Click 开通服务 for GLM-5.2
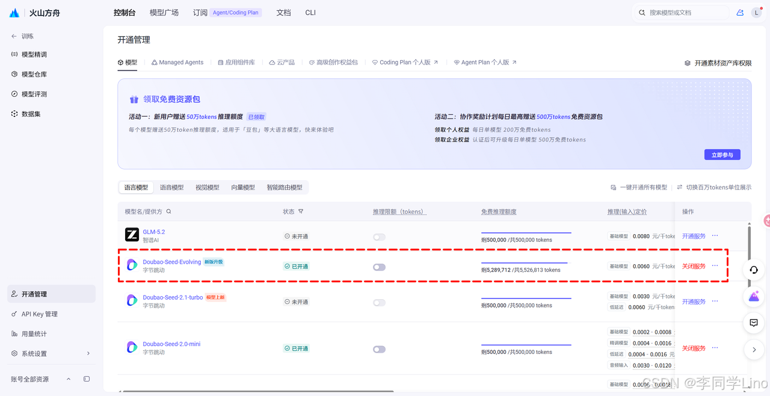Screen dimensions: 770x396 click(x=694, y=236)
